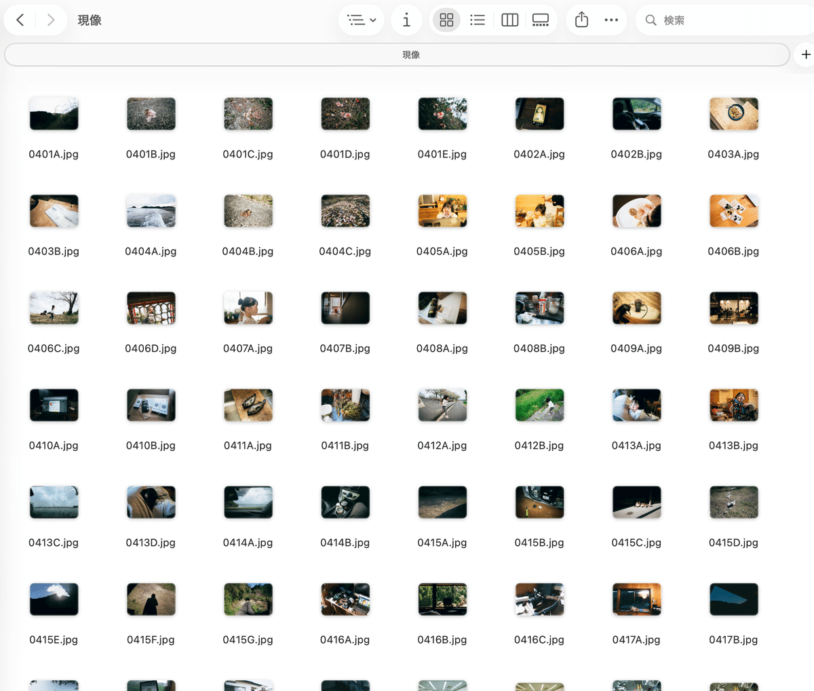Select the 現像 tab
Viewport: 814px width, 691px height.
pos(397,55)
